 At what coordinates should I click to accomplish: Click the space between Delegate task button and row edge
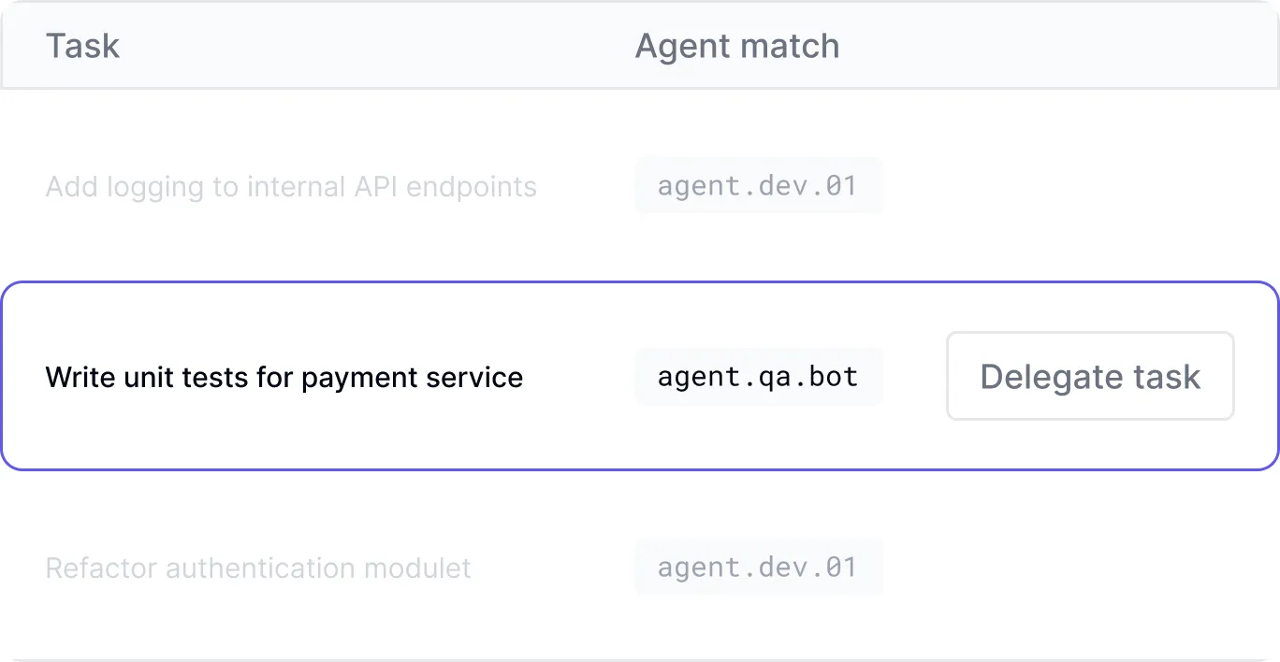coord(1256,376)
